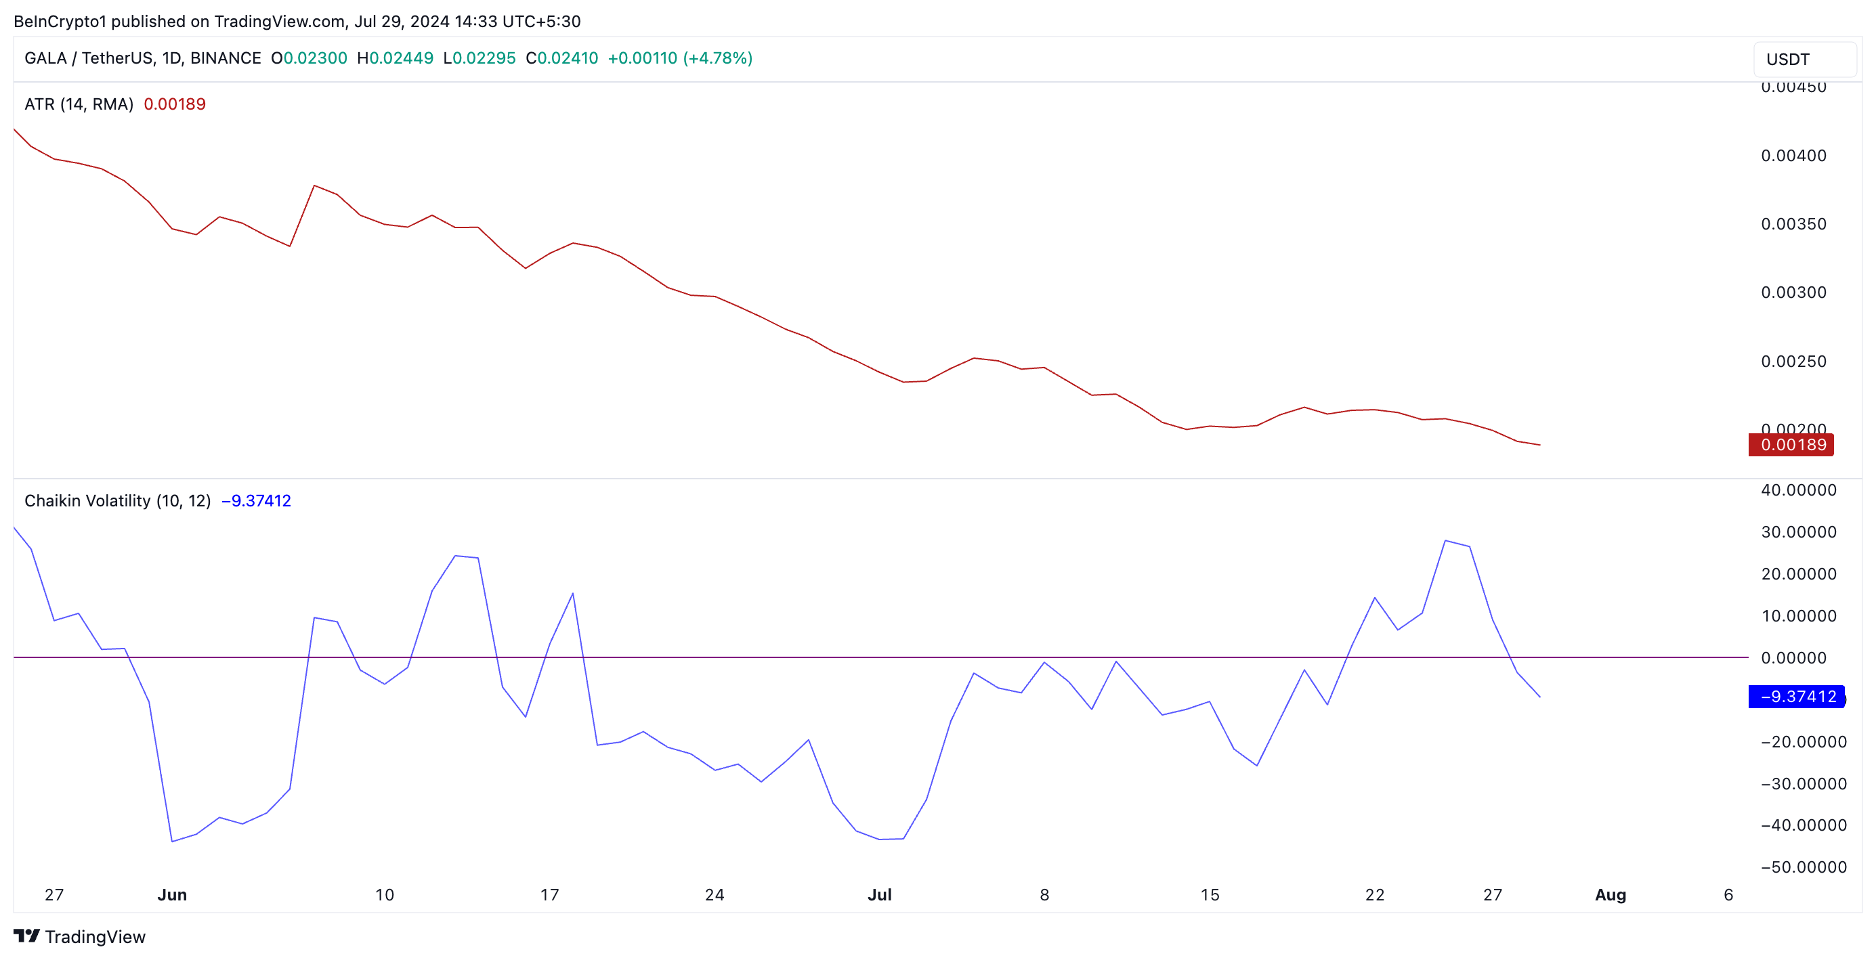Screen dimensions: 1876x960
Task: Click the red ATR value 0.00189 in legend
Action: (175, 104)
